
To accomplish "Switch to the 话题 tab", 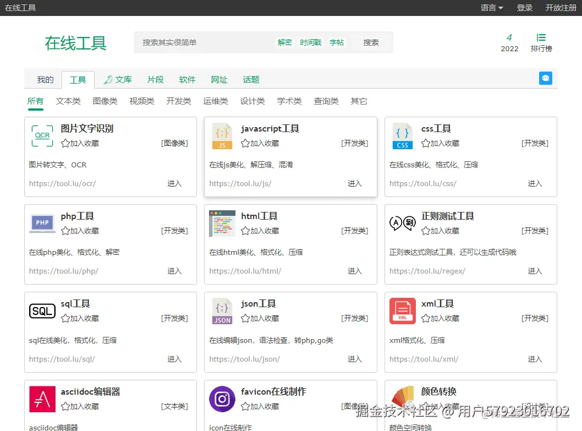I will (251, 79).
